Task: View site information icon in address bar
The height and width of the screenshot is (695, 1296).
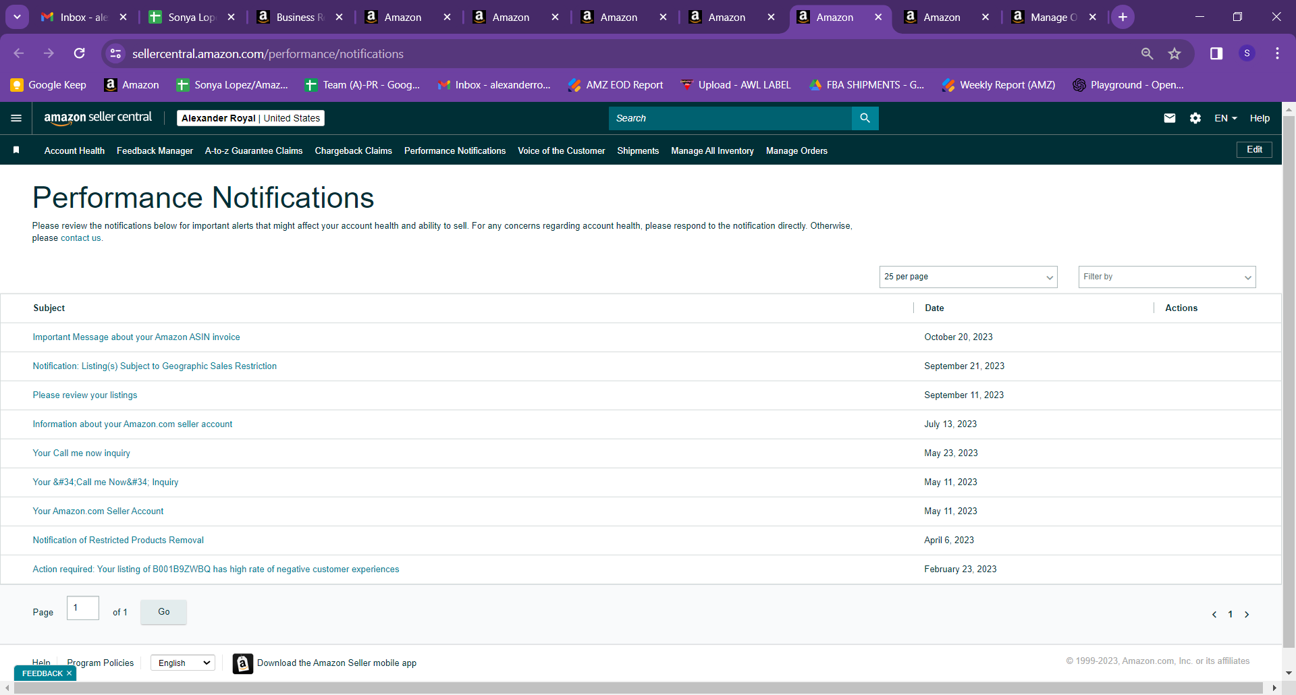Action: coord(115,53)
